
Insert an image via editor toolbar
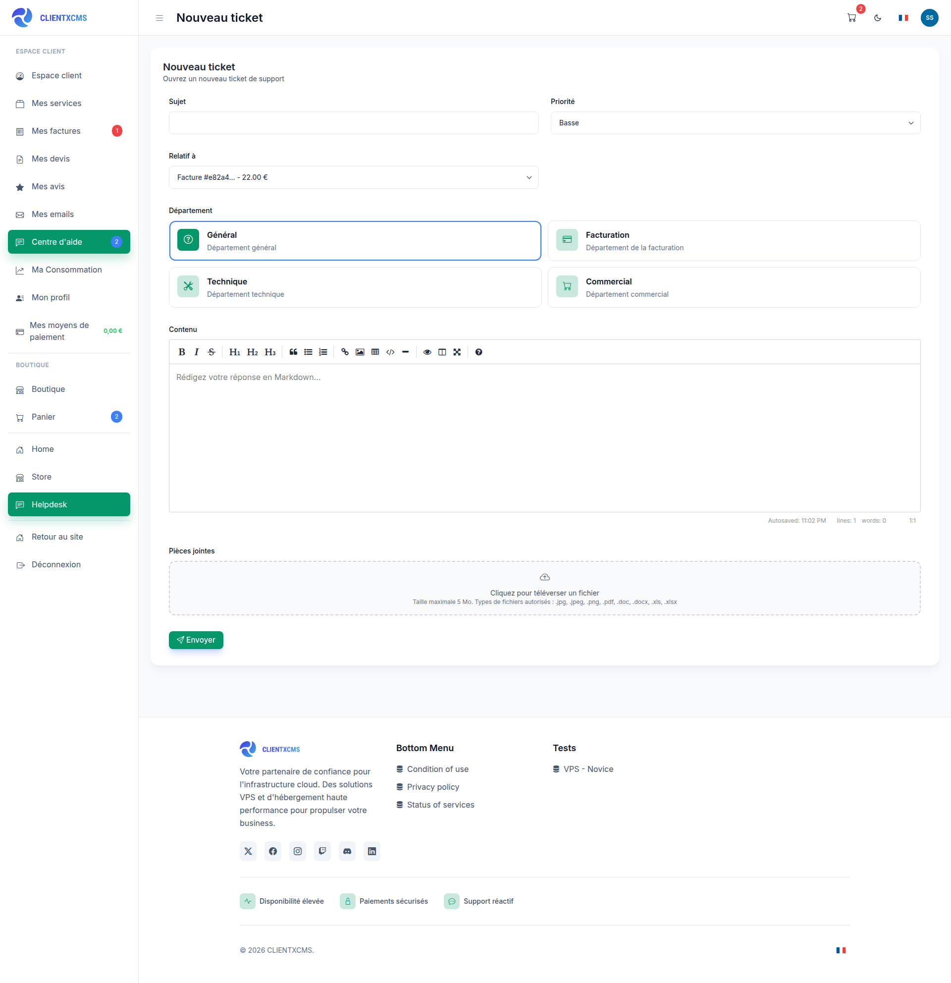click(360, 352)
